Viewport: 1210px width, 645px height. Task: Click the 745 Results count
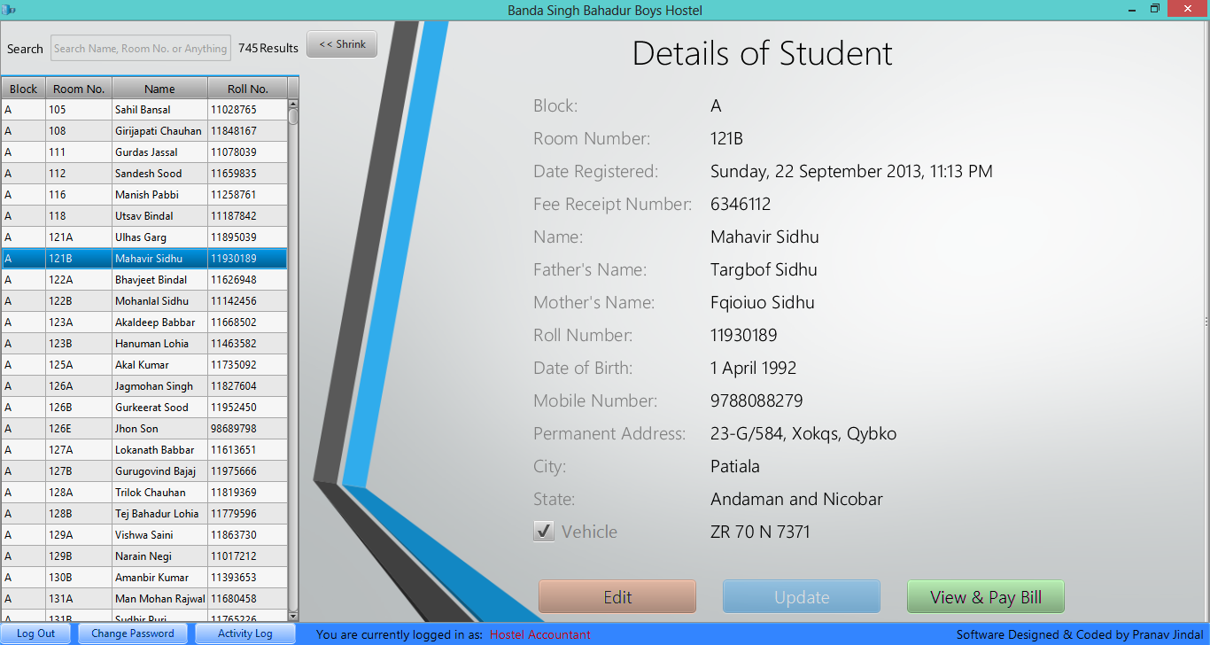[x=268, y=49]
